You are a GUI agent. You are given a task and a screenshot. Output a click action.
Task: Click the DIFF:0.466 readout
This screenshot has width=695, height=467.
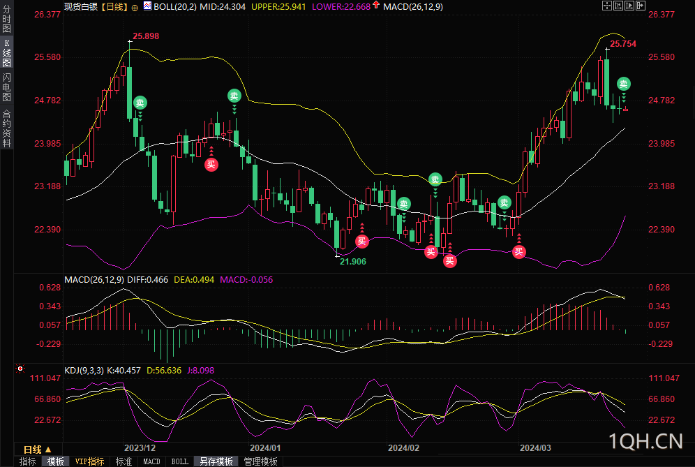point(148,280)
